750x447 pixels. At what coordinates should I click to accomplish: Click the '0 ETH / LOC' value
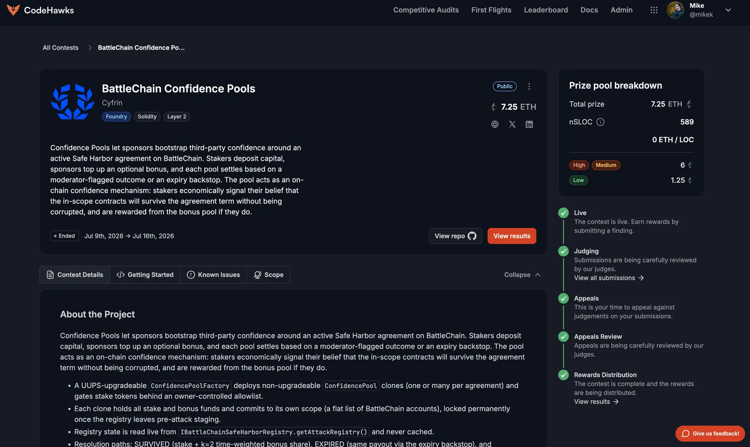point(673,140)
